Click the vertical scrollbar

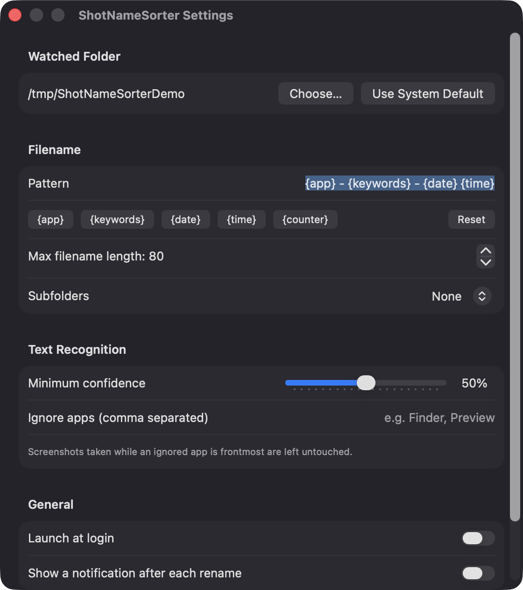[515, 276]
